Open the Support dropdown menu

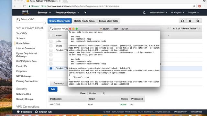(193, 13)
